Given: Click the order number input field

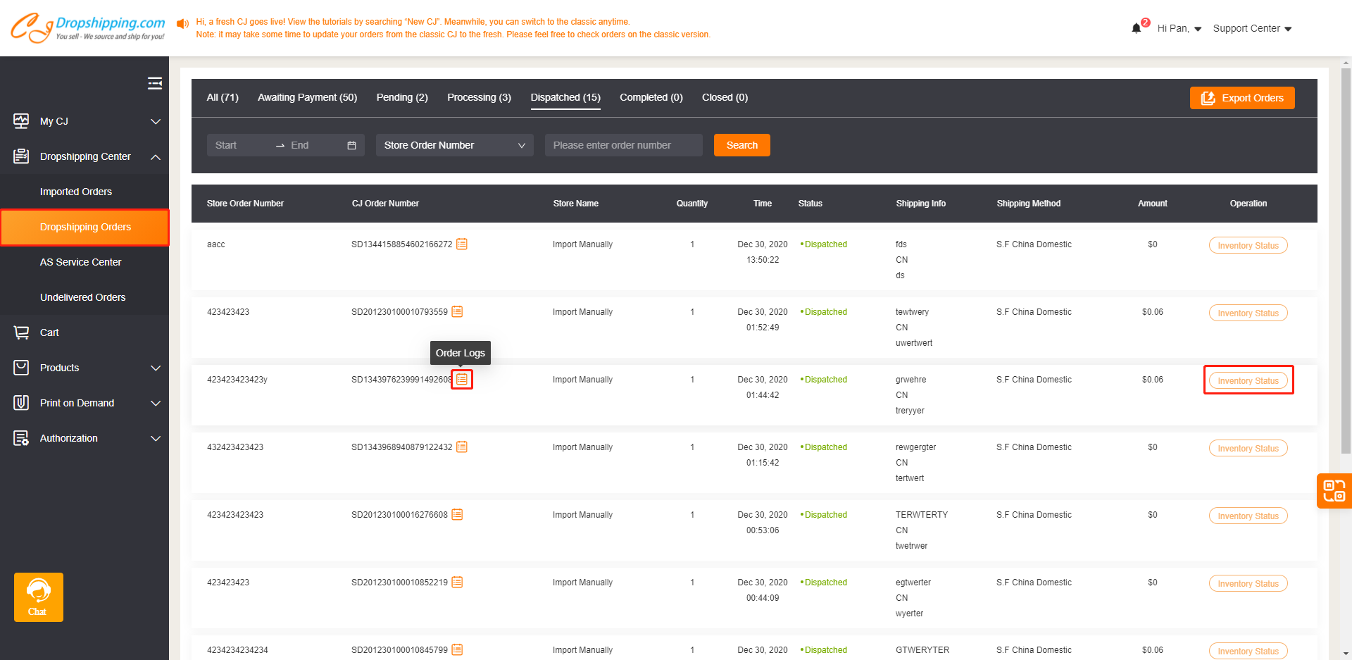Looking at the screenshot, I should click(x=623, y=145).
